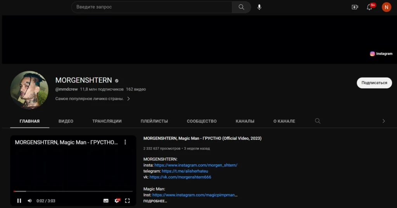
Task: Click the 2 332 637 просмотров text
Action: [x=162, y=149]
